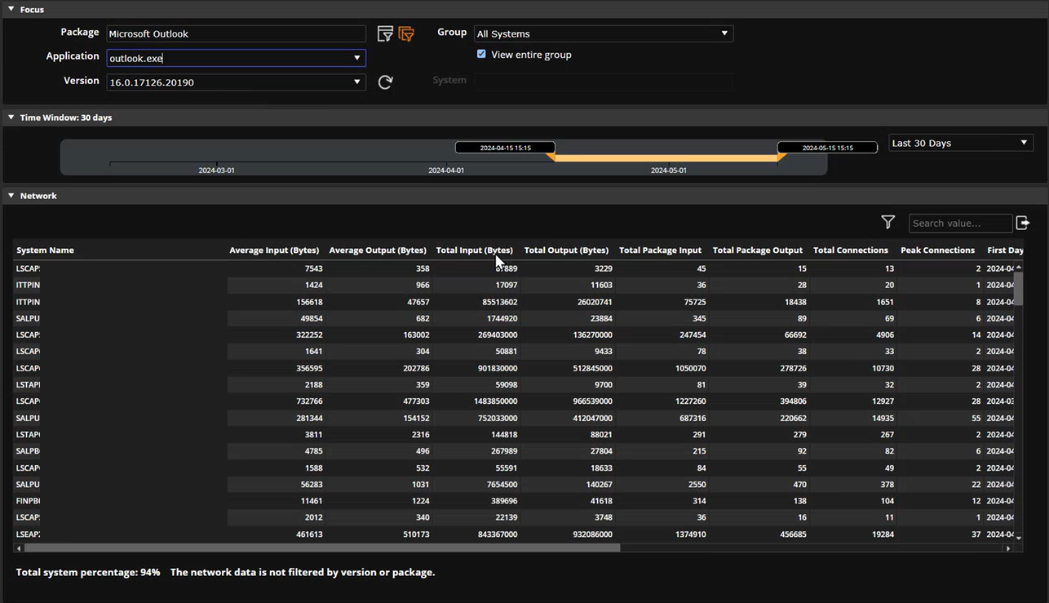
Task: Select the SALPB system row
Action: (514, 451)
